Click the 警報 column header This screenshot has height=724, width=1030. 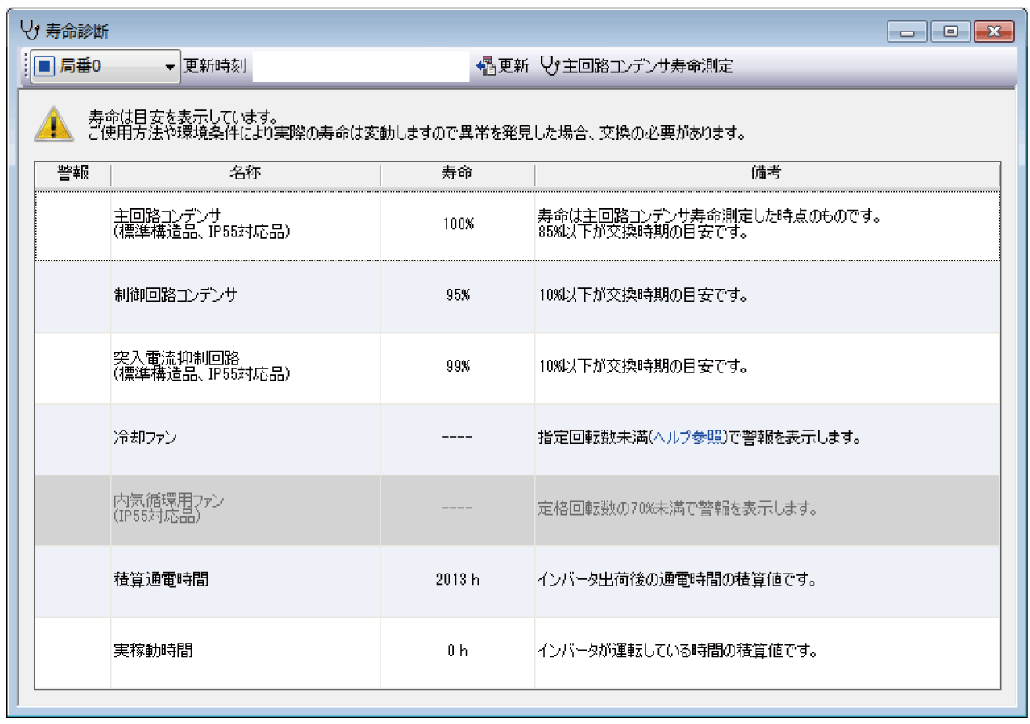coord(72,174)
